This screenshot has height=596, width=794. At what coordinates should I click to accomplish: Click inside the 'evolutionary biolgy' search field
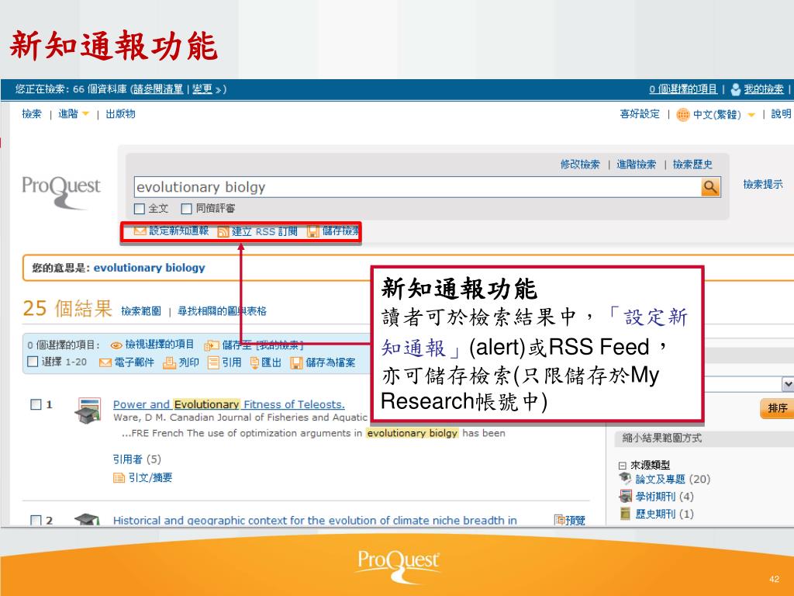click(417, 187)
